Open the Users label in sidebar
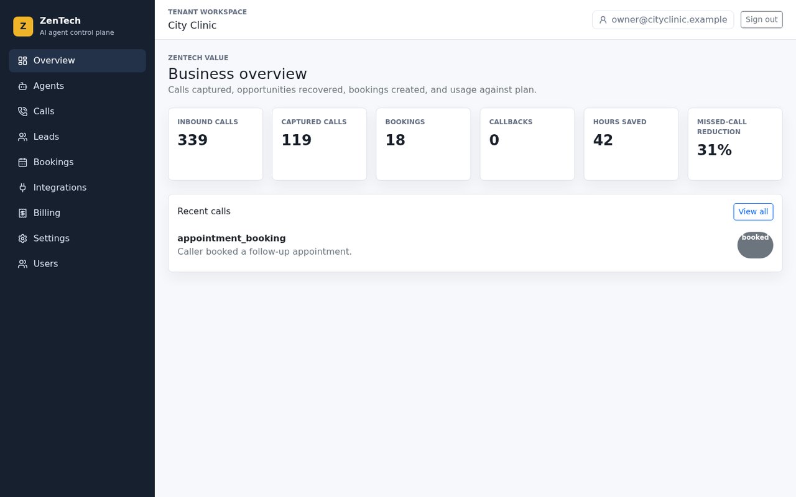Image resolution: width=796 pixels, height=497 pixels. pos(45,265)
